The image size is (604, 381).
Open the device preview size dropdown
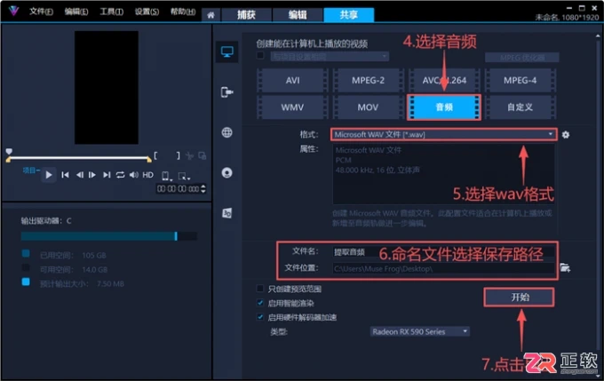pyautogui.click(x=166, y=176)
